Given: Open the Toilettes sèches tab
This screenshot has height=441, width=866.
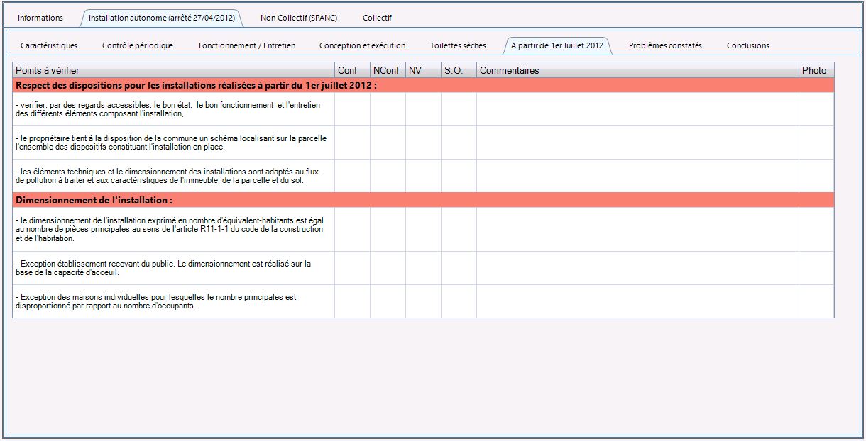Looking at the screenshot, I should (x=458, y=45).
